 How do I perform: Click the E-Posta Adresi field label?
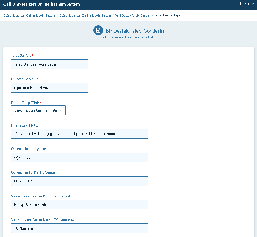(x=23, y=79)
